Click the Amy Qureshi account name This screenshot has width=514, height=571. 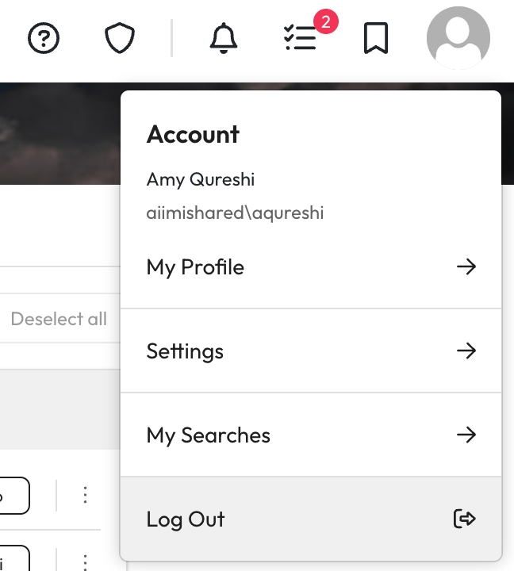200,179
